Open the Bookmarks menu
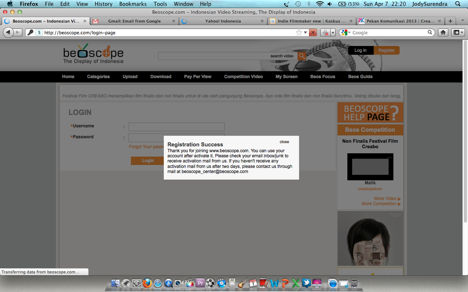 (x=133, y=4)
